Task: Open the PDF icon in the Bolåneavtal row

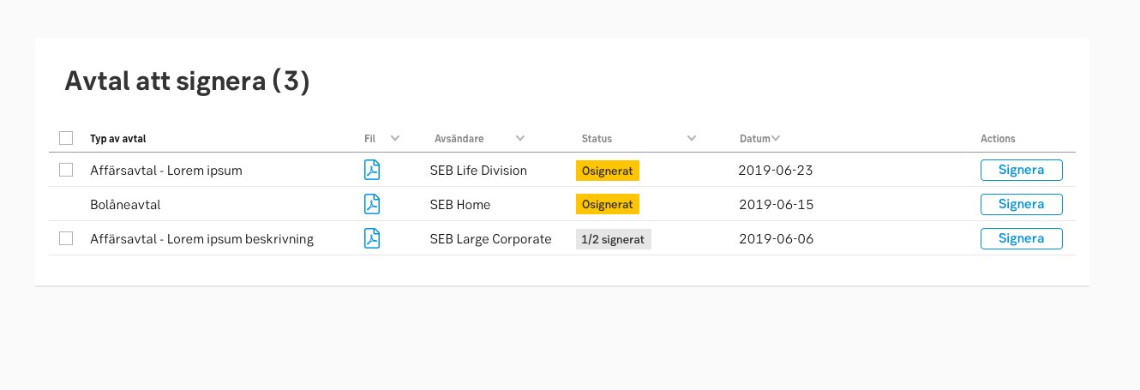Action: tap(372, 204)
